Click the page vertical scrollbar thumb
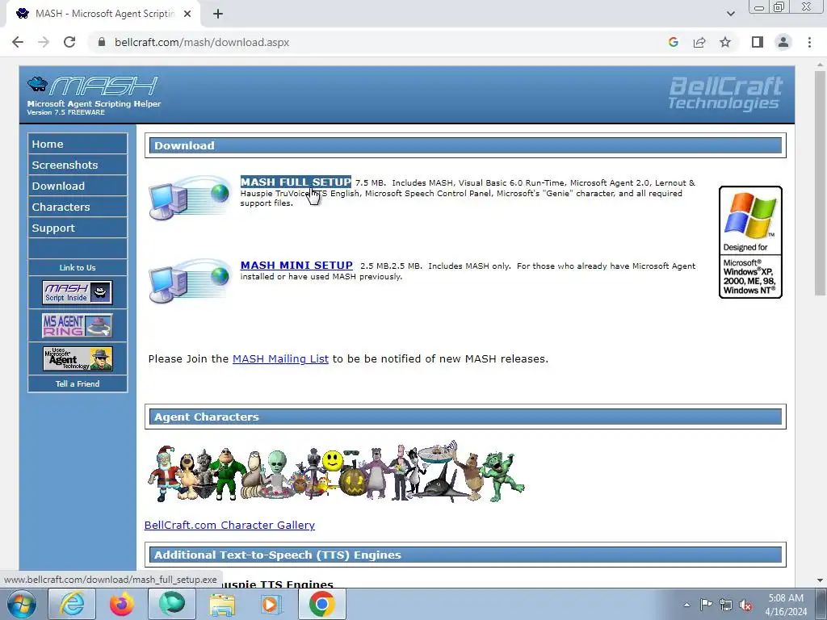827x620 pixels. (820, 182)
